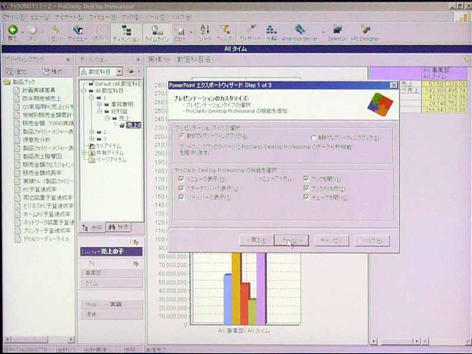Toggle the ツールバーの表示 checkbox
Viewport: 472px width, 354px height.
tap(181, 198)
